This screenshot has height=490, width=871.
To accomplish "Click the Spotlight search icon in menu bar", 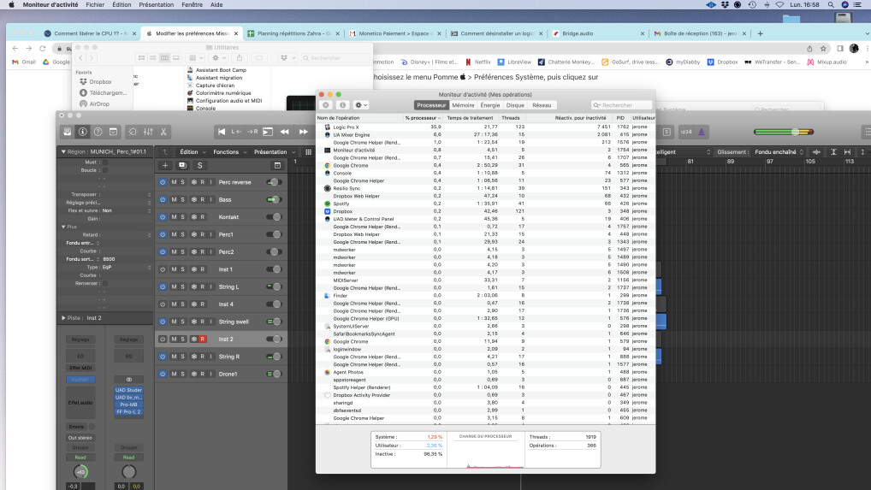I will click(x=831, y=4).
